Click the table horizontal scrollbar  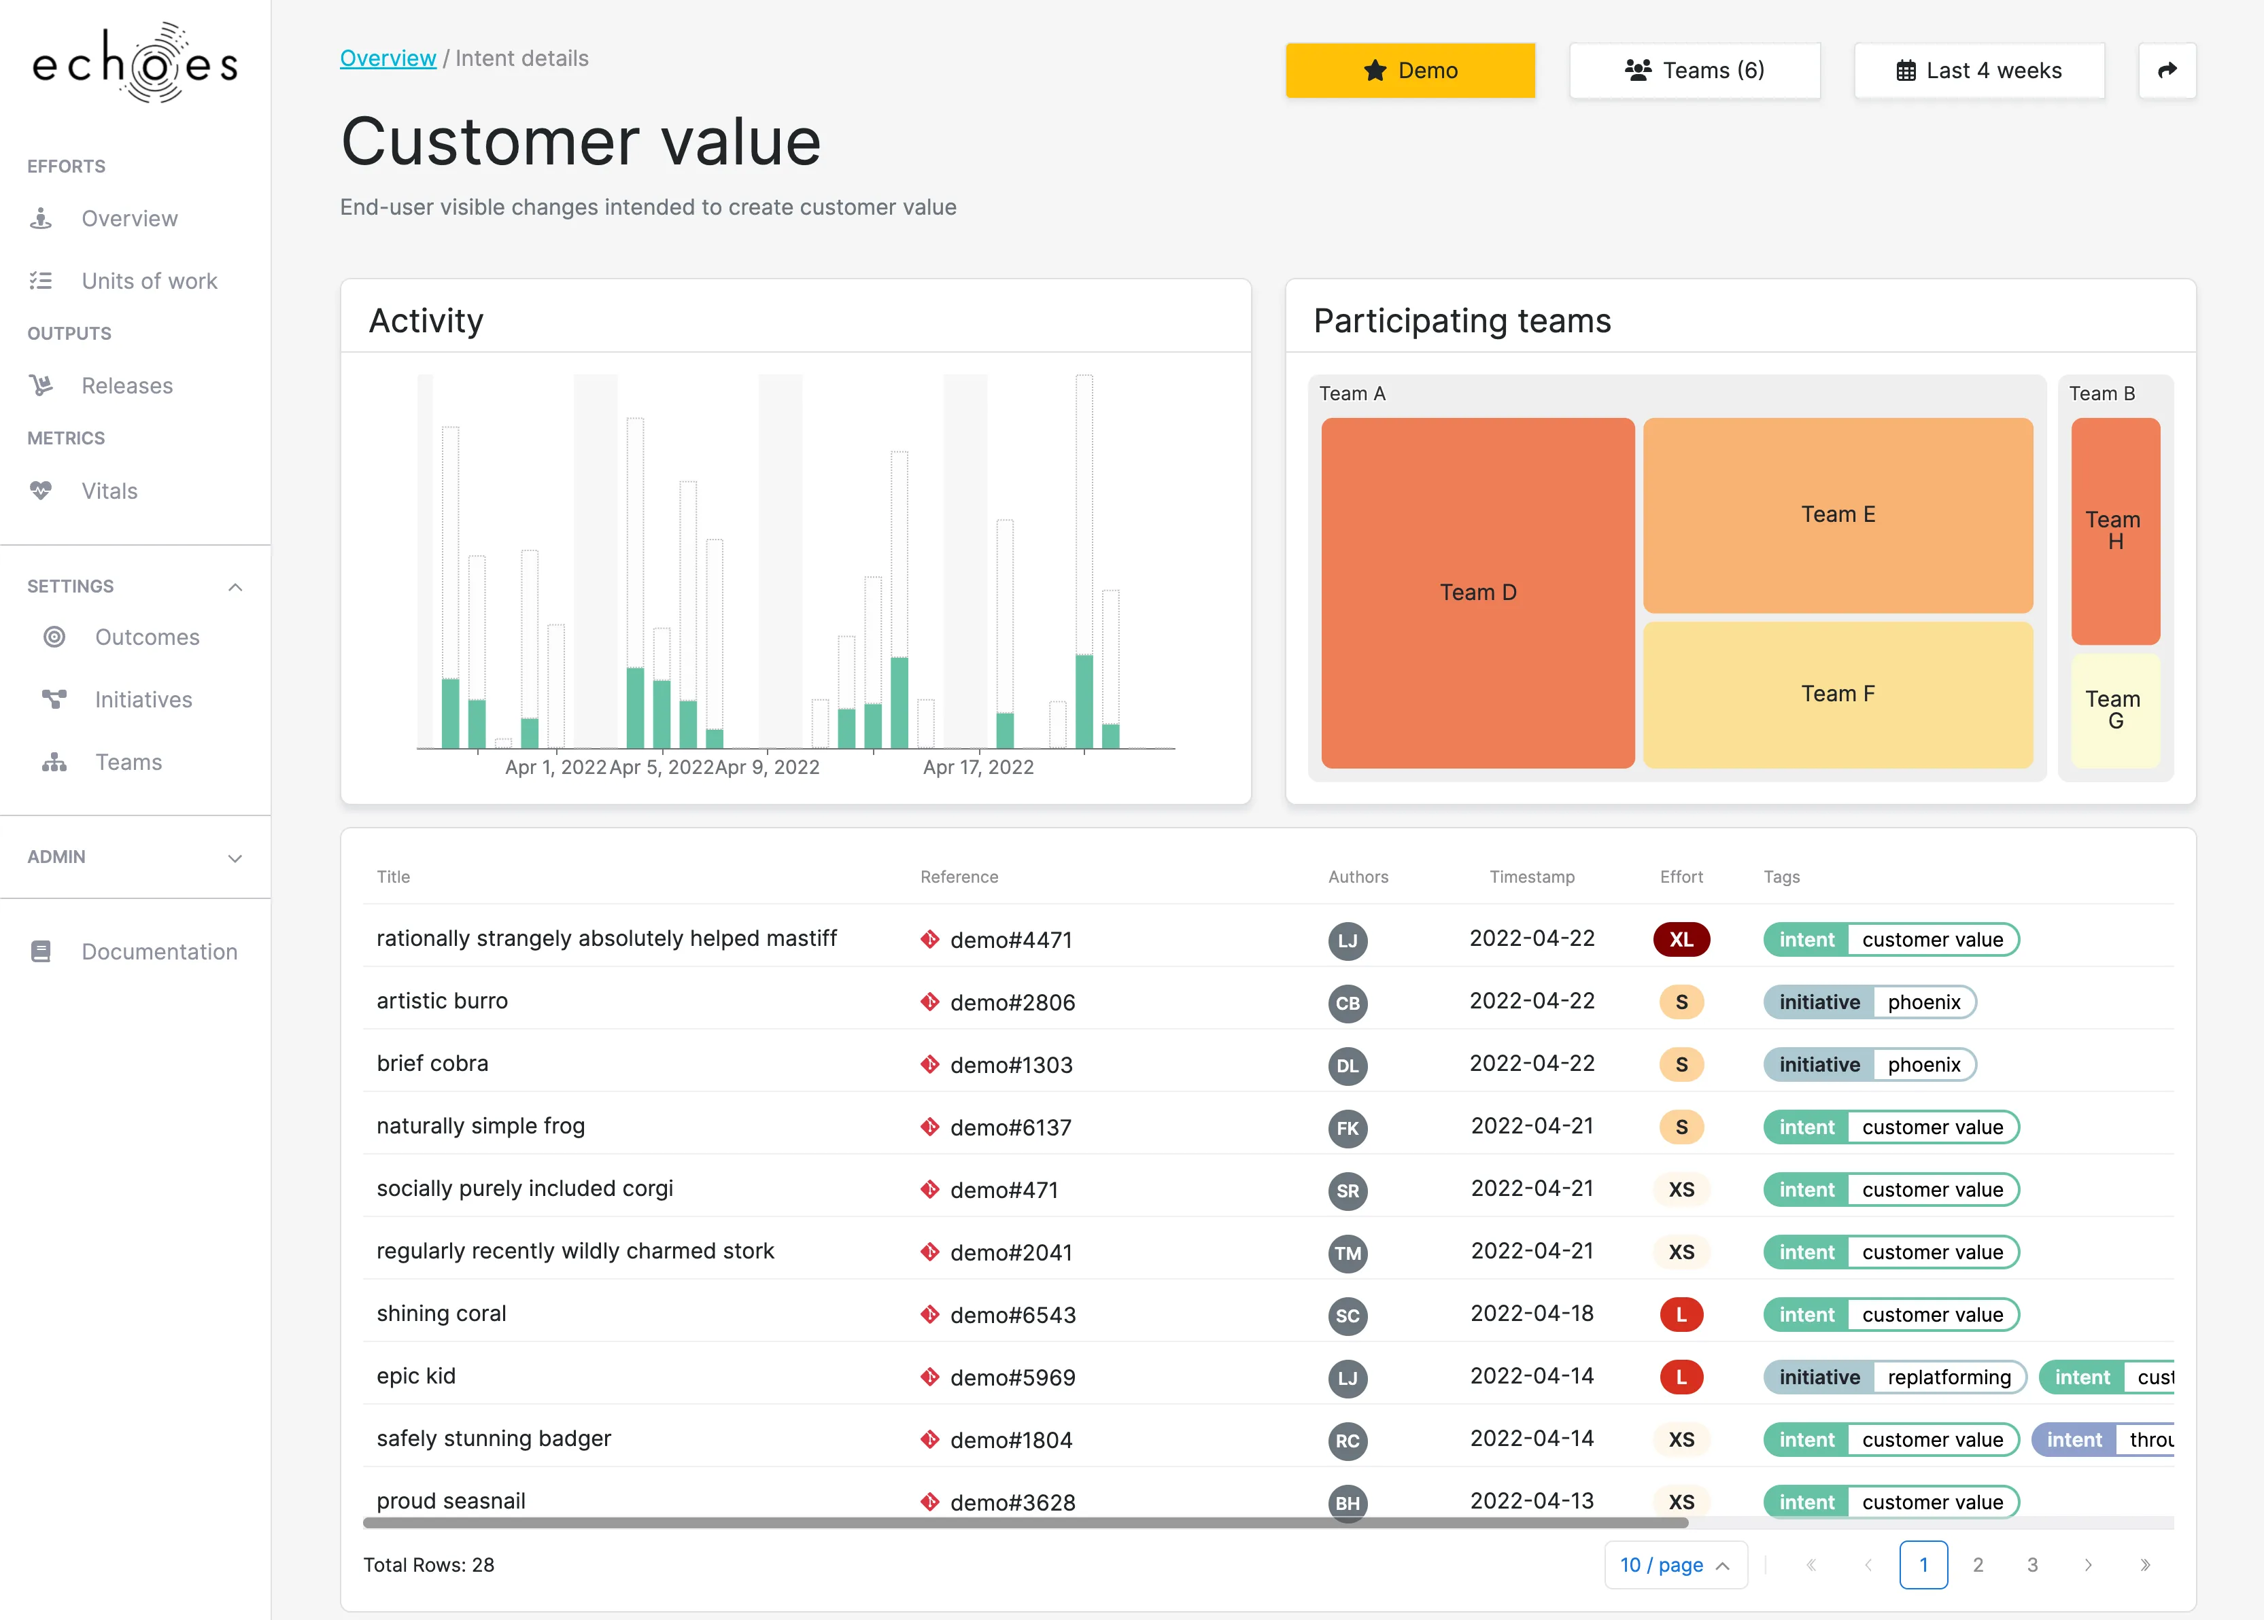(1026, 1524)
